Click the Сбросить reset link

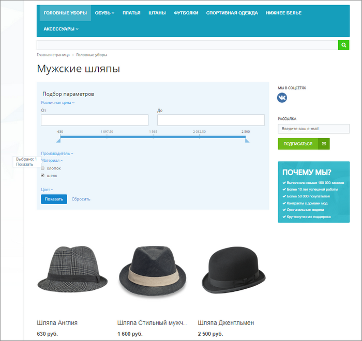point(81,199)
